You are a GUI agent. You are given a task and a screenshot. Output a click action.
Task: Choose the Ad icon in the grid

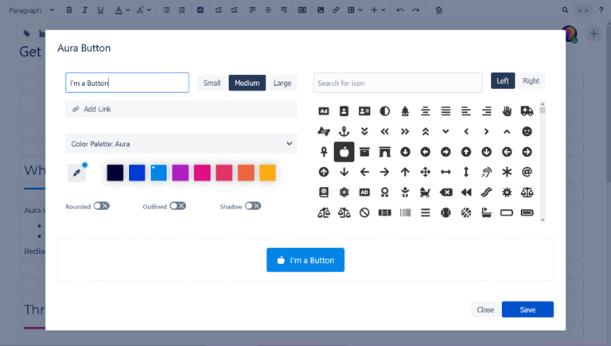(324, 111)
